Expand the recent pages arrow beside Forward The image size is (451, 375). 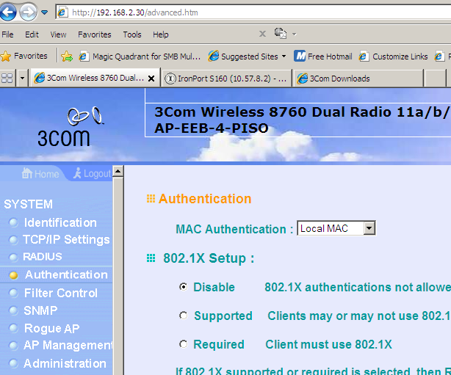(x=45, y=12)
